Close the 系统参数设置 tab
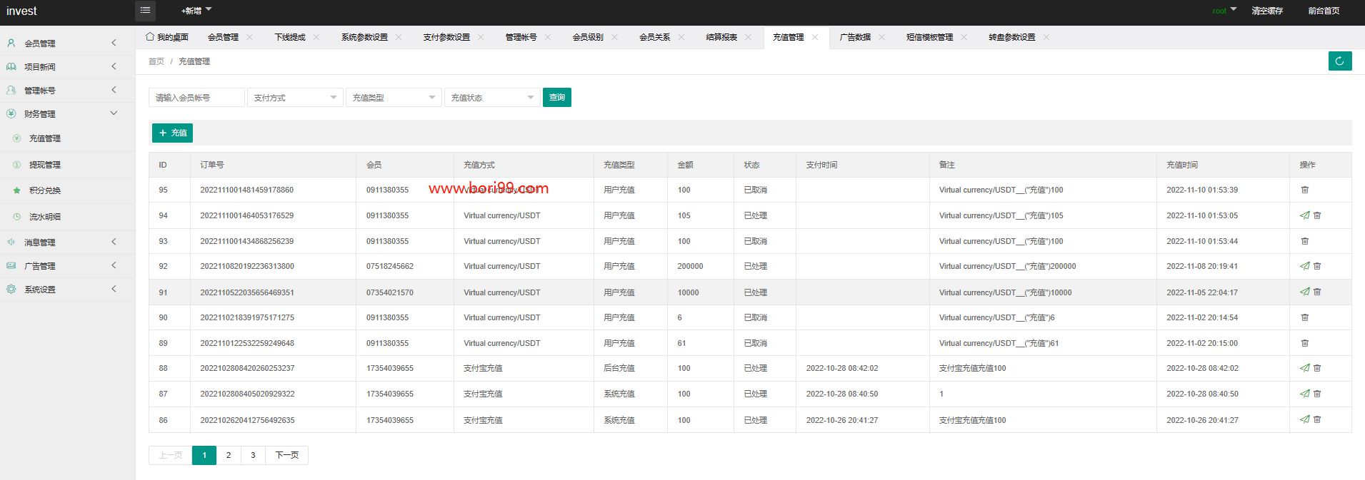 399,37
